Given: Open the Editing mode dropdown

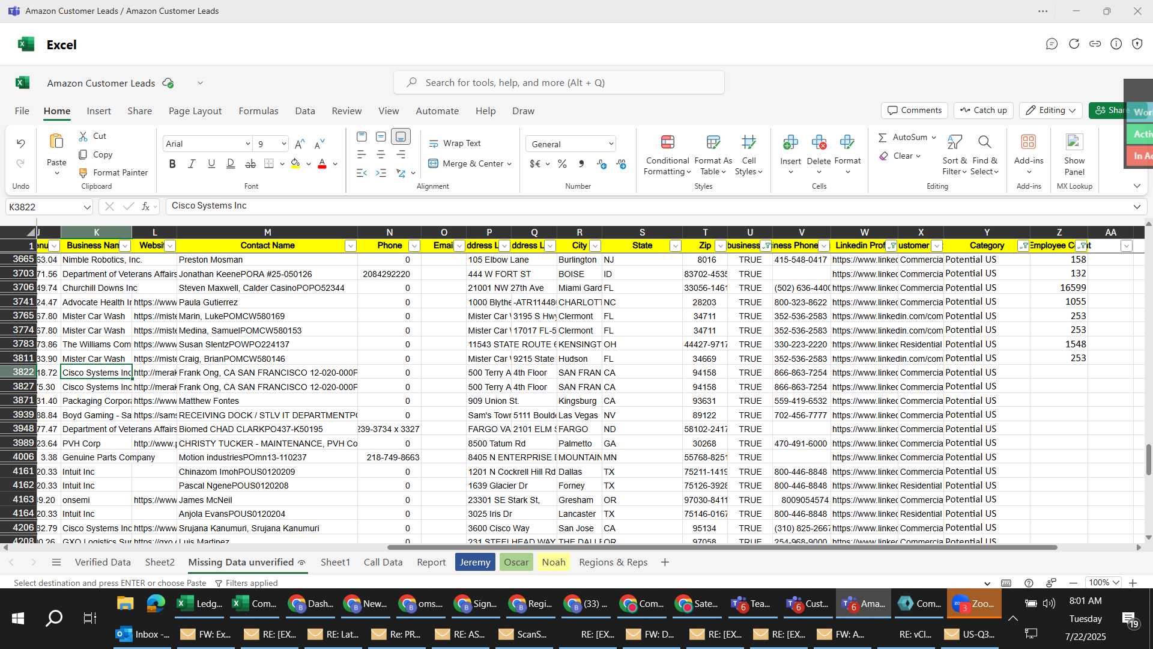Looking at the screenshot, I should pos(1051,111).
